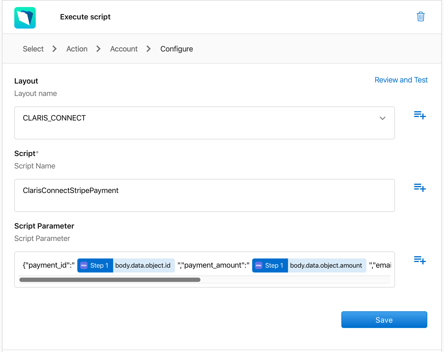
Task: Click the Script Parameter heading
Action: point(44,226)
